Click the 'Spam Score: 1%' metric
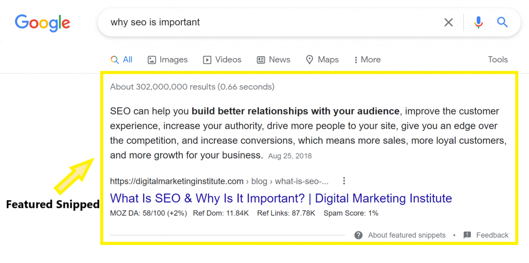529x263 pixels. 351,213
